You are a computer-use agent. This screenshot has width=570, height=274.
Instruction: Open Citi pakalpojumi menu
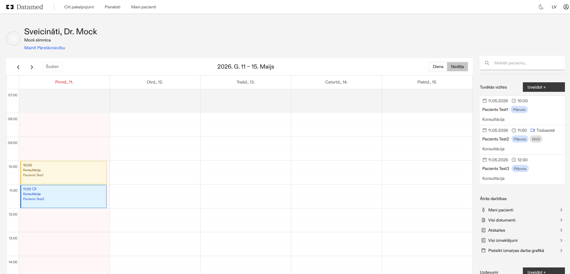tap(79, 7)
